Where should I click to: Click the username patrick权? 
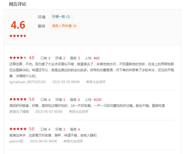[16, 141]
